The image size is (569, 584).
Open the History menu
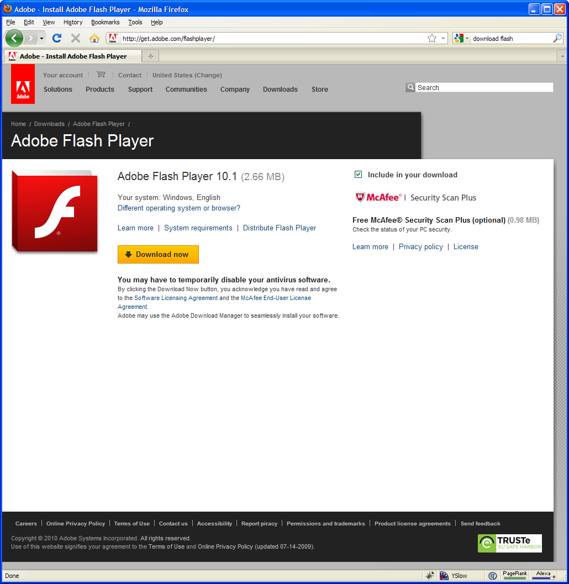coord(73,22)
